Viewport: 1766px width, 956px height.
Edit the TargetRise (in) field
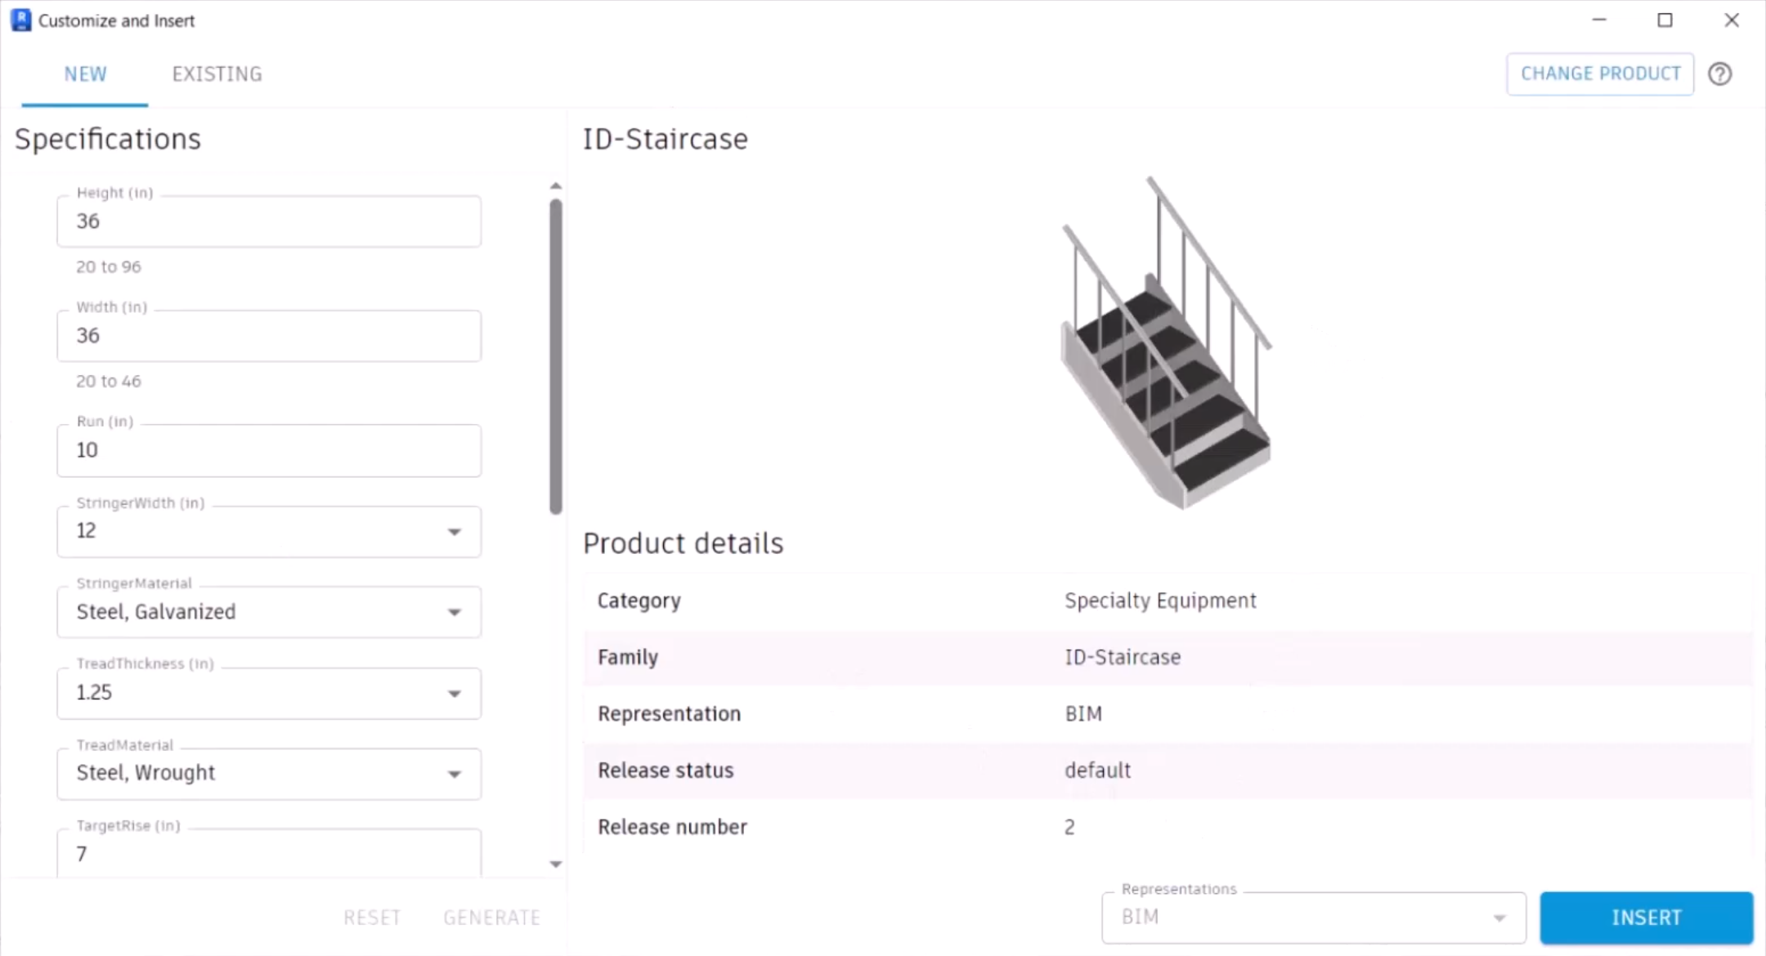(269, 854)
